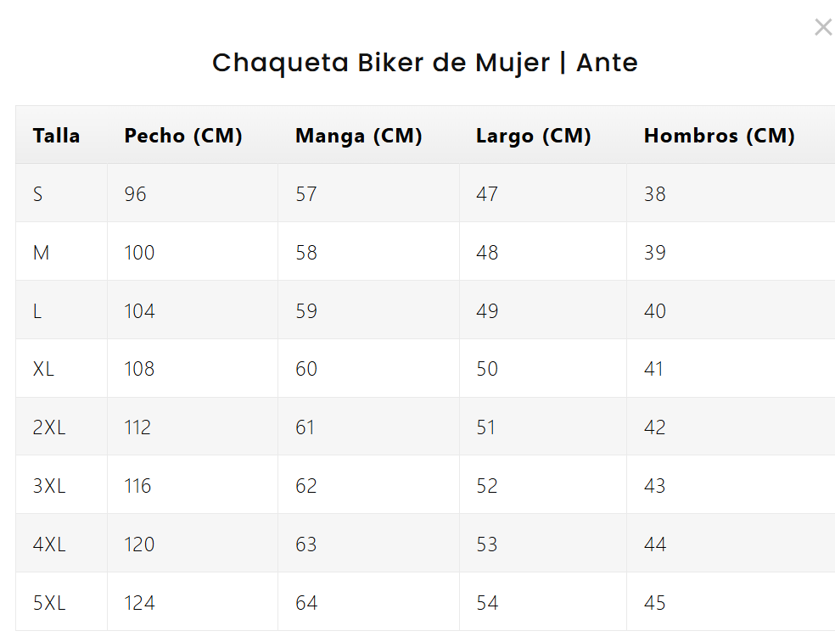This screenshot has width=835, height=642.
Task: Click the chest value 112 for size 2XL
Action: pos(137,427)
